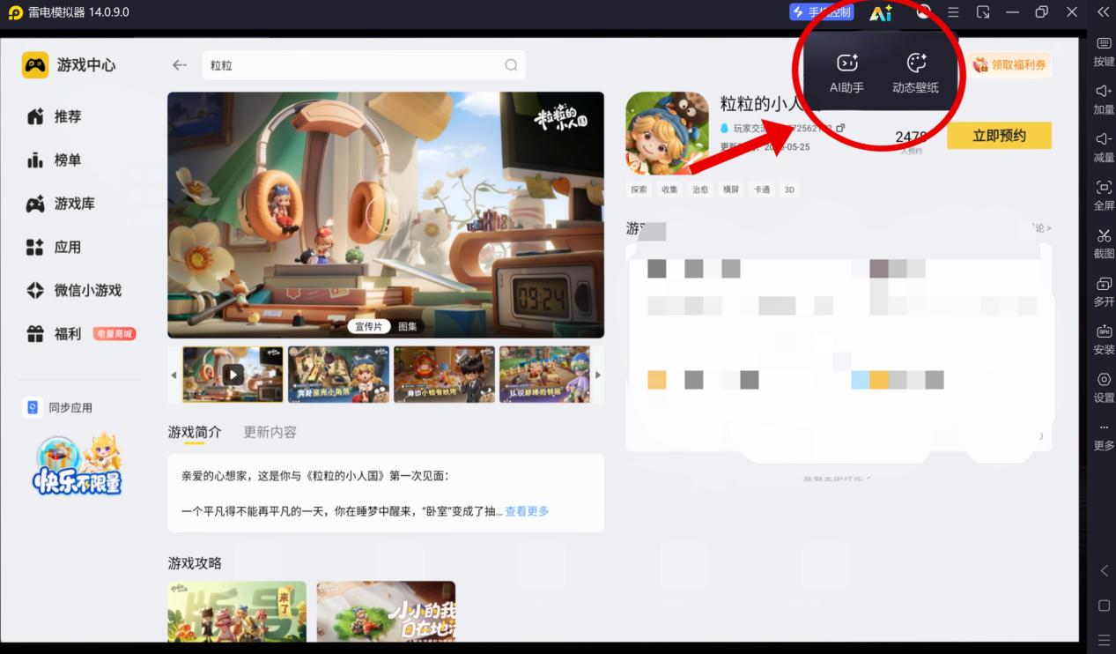Toggle 全屏 fullscreen mode icon
Screen dimensions: 1116x654
coord(1104,195)
